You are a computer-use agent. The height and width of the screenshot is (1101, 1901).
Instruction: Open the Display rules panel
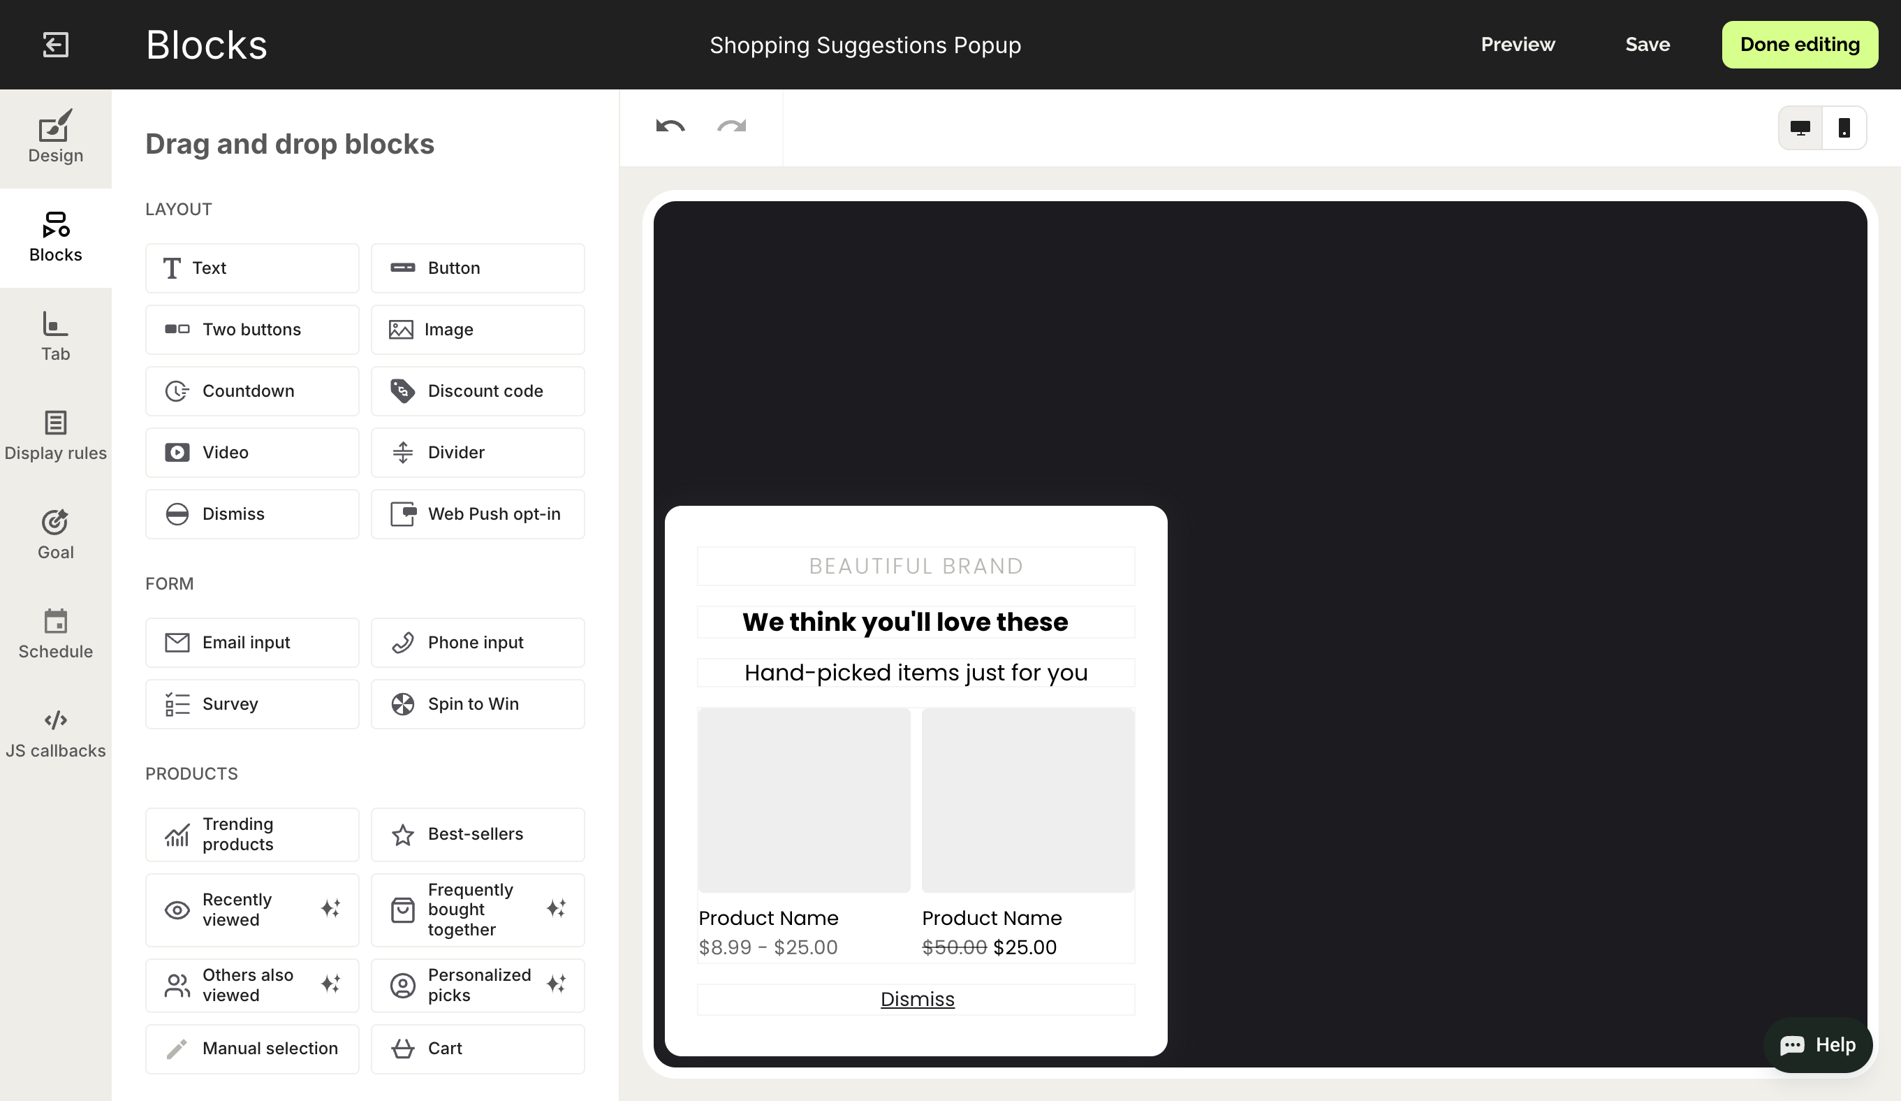coord(55,435)
